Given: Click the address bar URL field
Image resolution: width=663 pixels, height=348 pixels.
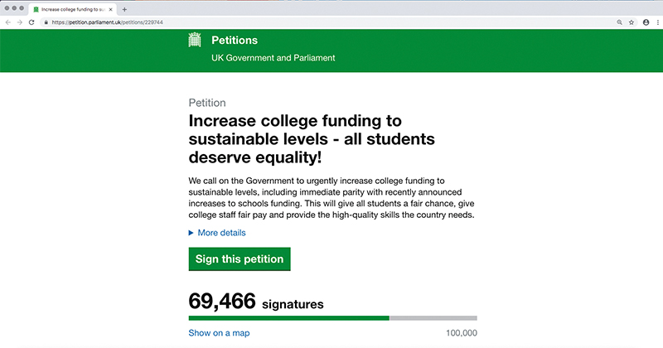Looking at the screenshot, I should [x=330, y=22].
